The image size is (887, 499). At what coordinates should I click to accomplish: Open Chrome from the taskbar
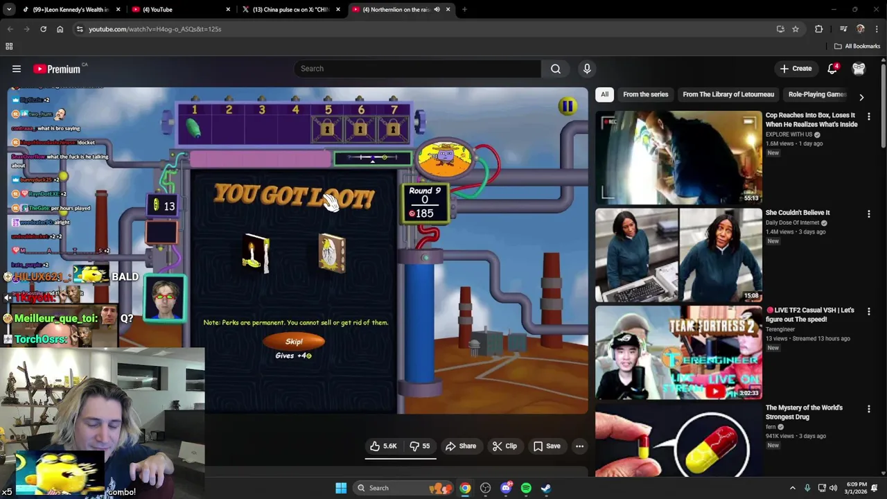(465, 488)
